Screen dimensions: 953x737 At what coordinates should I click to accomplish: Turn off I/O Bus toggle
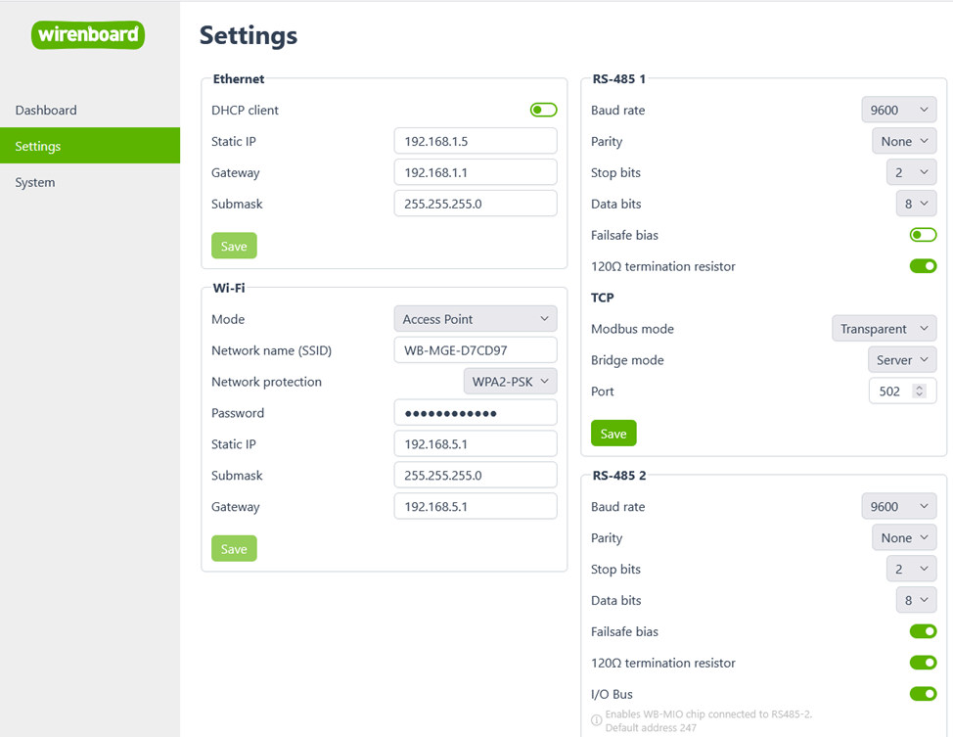pos(923,694)
